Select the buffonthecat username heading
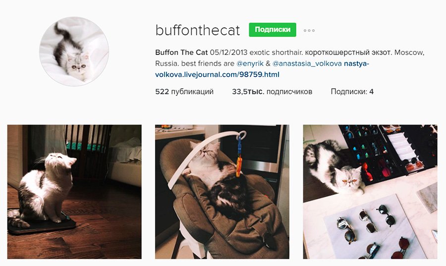Viewport: 446px width, 266px height. tap(198, 30)
